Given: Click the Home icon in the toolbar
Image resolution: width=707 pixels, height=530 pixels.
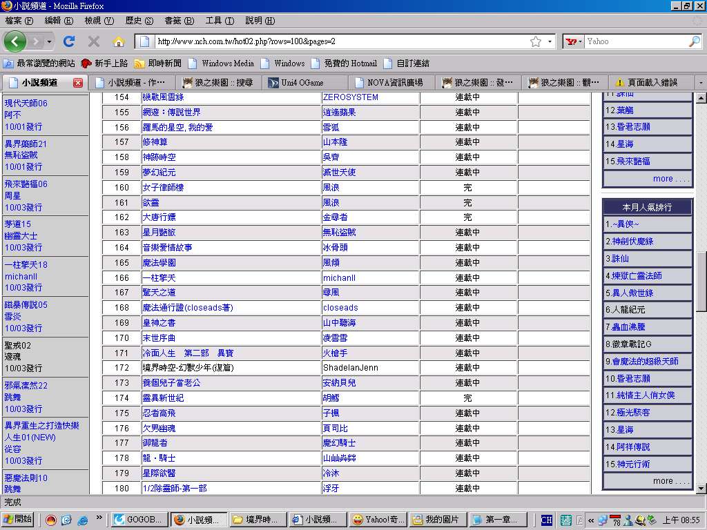Looking at the screenshot, I should (119, 41).
